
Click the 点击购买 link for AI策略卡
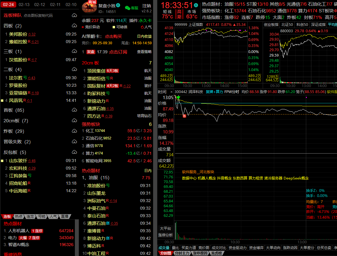113,36
